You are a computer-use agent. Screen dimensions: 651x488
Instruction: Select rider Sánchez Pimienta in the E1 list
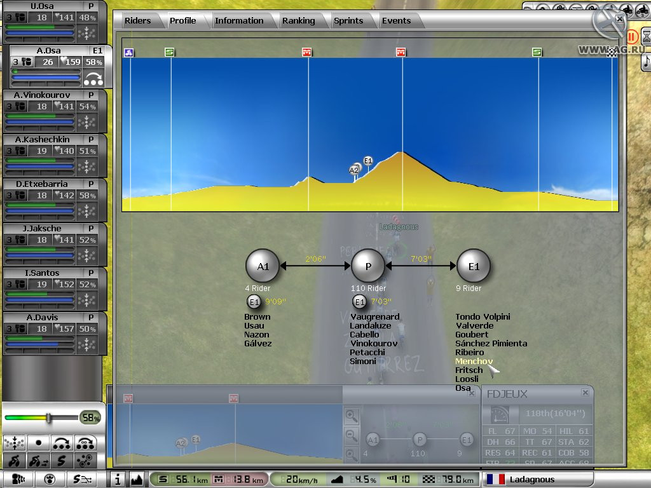pos(491,343)
